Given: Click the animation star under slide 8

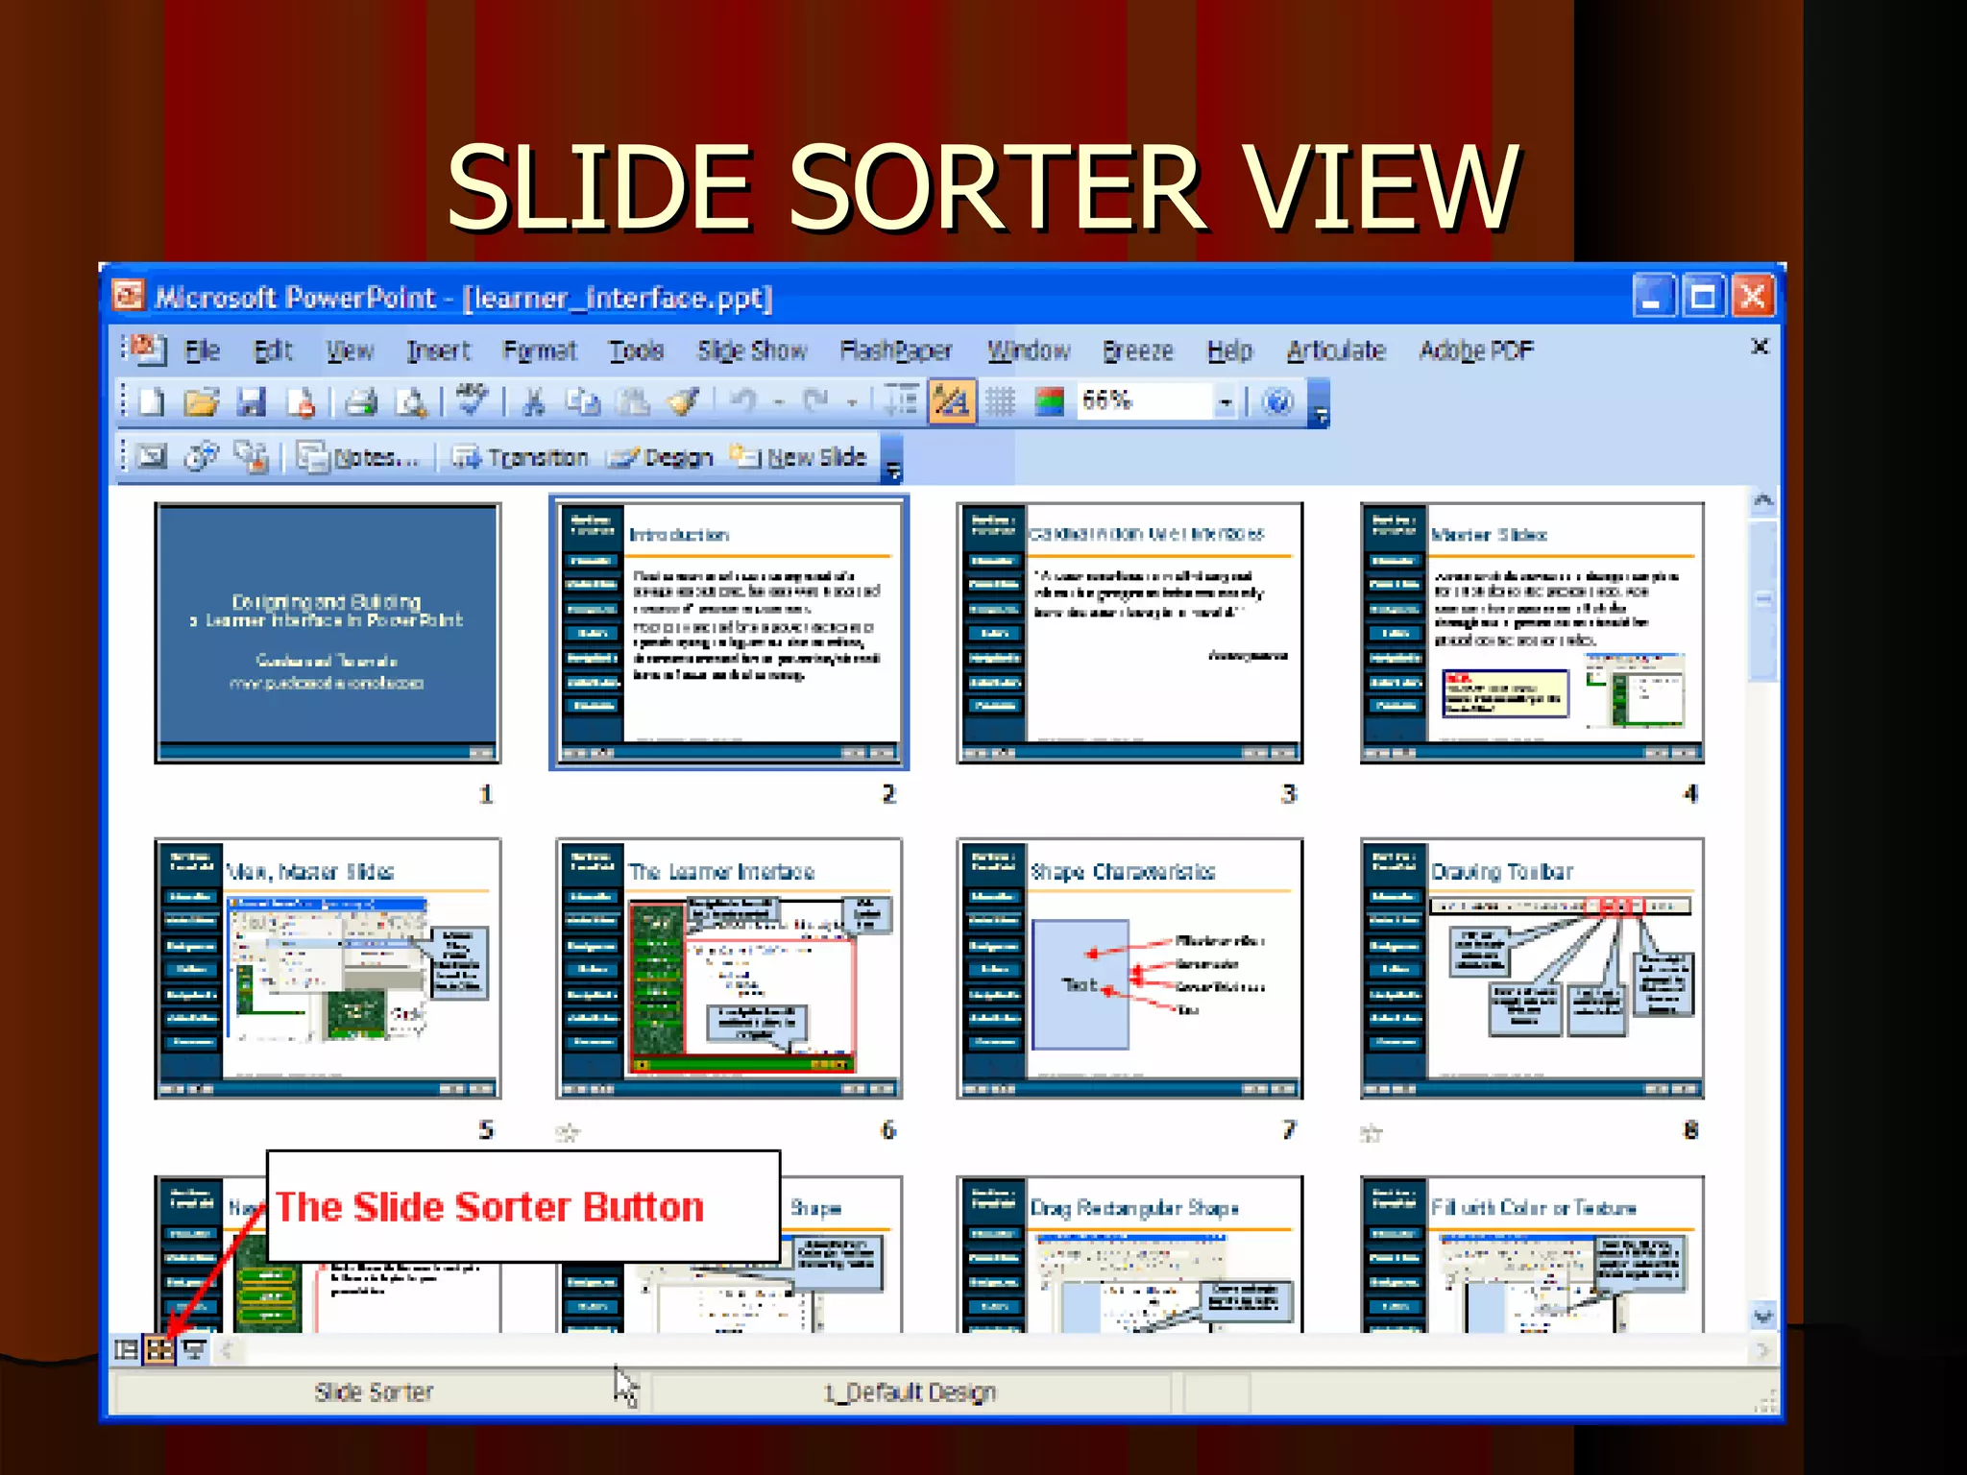Looking at the screenshot, I should click(1372, 1133).
